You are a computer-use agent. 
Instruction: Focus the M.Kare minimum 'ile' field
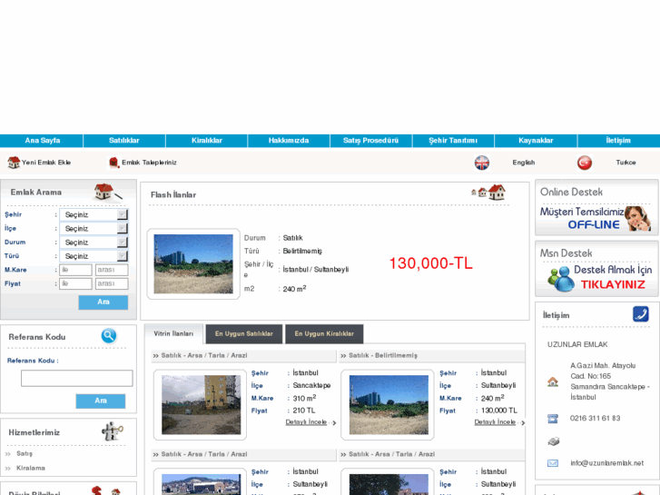coord(75,270)
